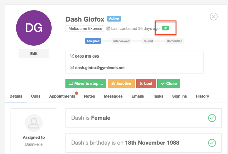Mark the lead as Inactive
The height and width of the screenshot is (154, 228).
click(x=121, y=83)
